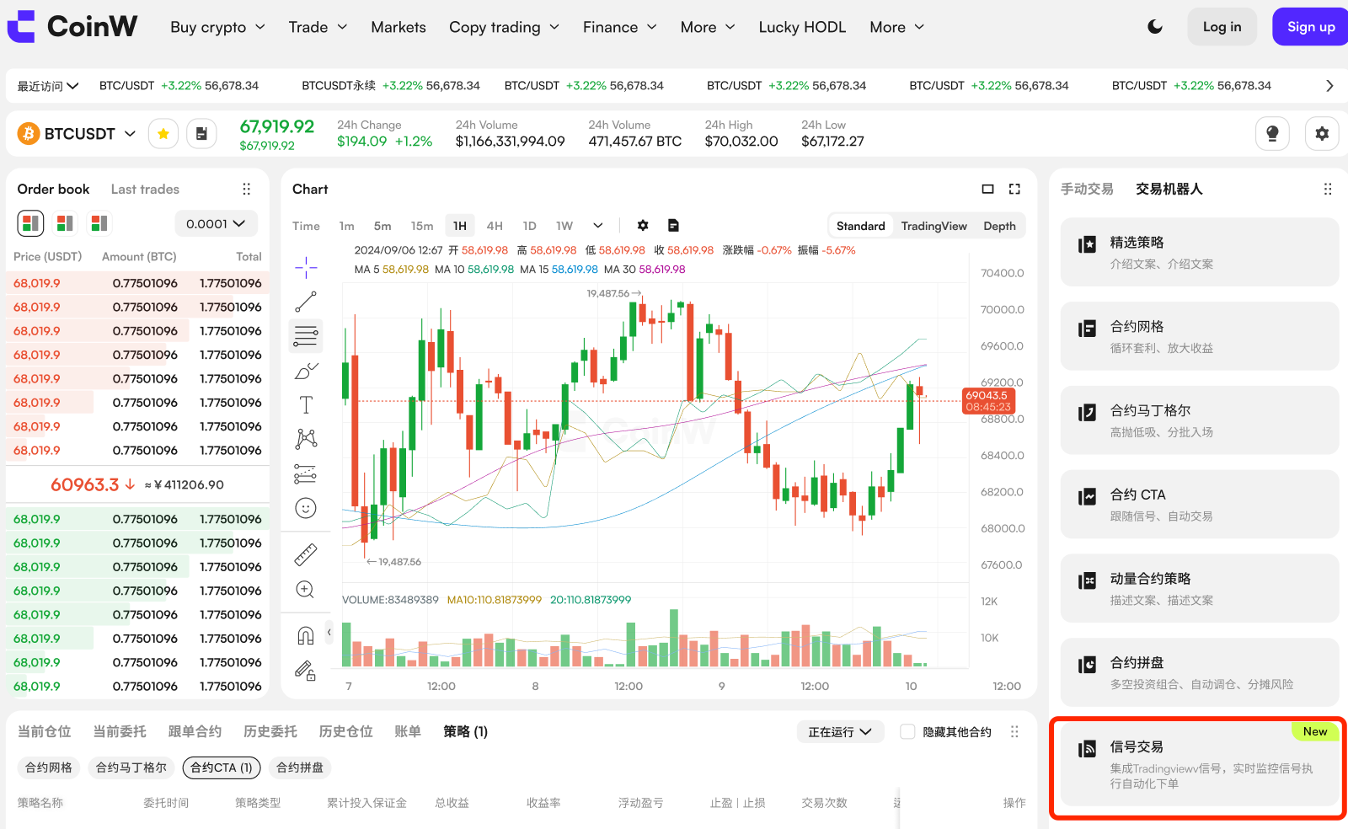Switch chart mode to Standard
Screen dimensions: 1348x829
pos(860,226)
